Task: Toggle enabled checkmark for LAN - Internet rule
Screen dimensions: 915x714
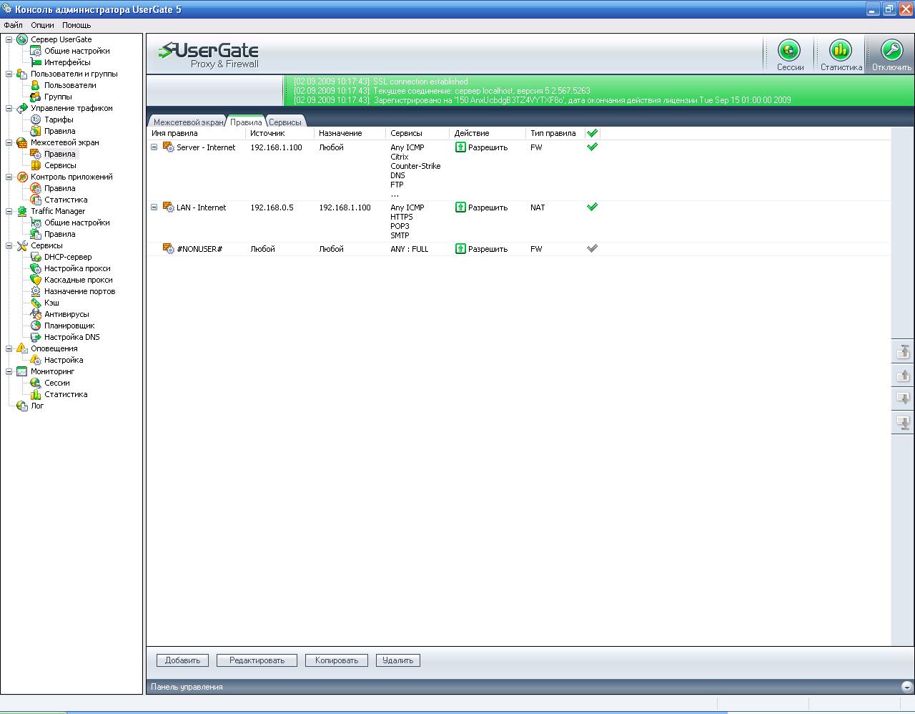Action: pyautogui.click(x=592, y=207)
